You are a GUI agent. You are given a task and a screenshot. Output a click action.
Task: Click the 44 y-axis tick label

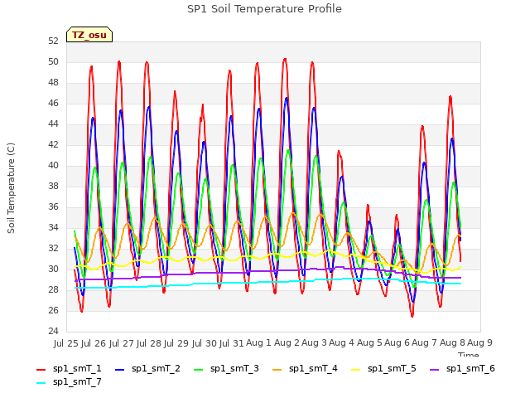[53, 124]
